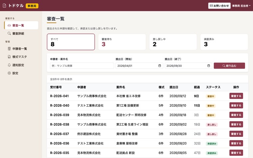Go to 審査一覧 in sidebar

pyautogui.click(x=21, y=25)
